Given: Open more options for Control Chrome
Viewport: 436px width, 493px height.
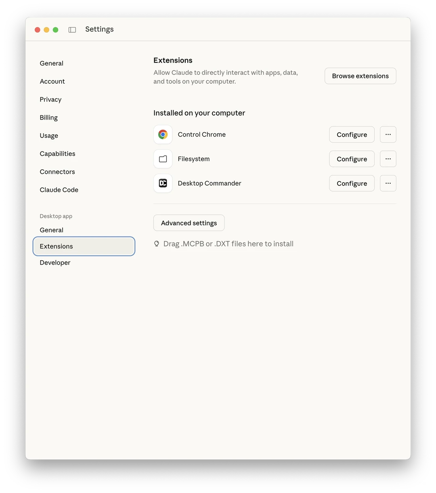Looking at the screenshot, I should click(388, 135).
